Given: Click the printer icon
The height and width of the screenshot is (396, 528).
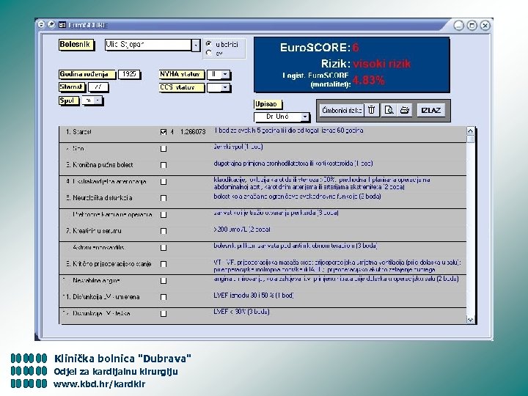Looking at the screenshot, I should coord(404,110).
